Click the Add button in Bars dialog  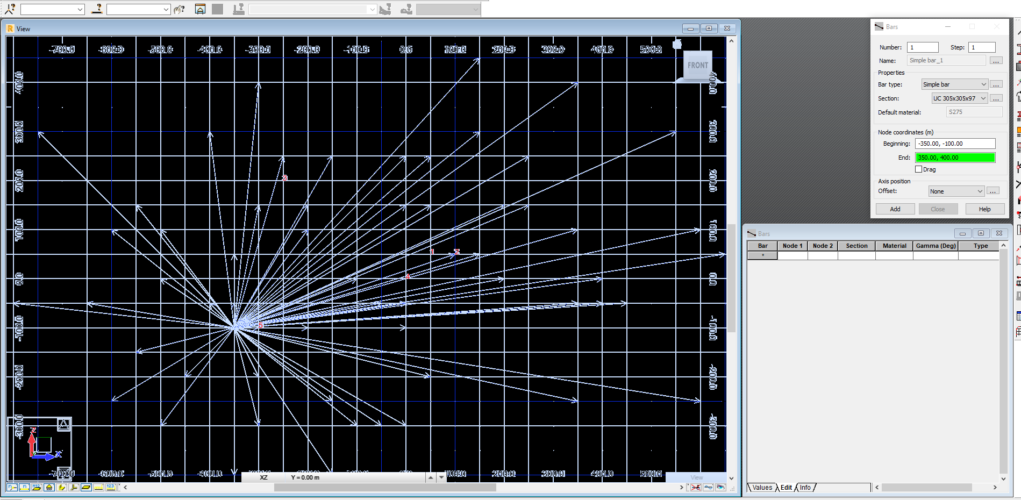(x=895, y=209)
